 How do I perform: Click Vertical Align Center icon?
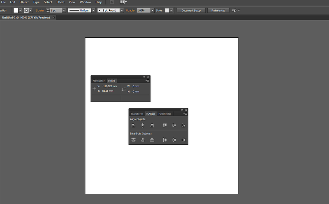(174, 125)
